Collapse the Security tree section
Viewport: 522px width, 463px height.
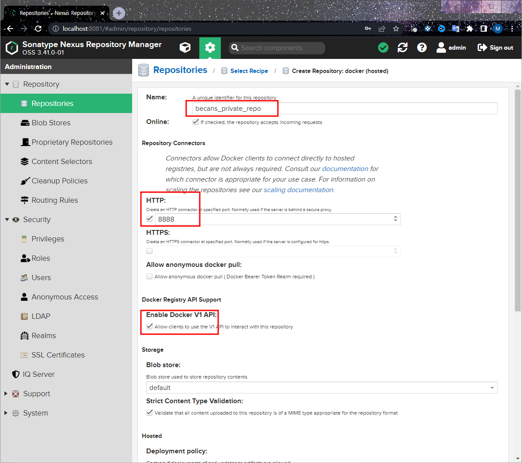click(x=7, y=219)
